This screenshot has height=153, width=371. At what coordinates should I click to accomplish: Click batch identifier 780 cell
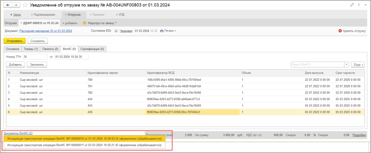click(x=115, y=80)
